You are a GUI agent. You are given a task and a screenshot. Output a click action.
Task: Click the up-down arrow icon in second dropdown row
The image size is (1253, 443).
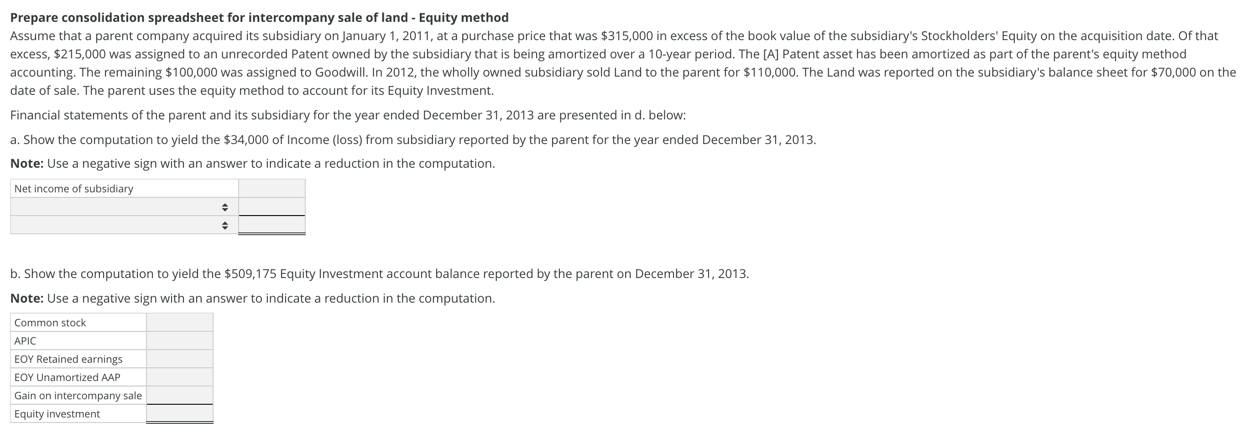click(x=224, y=226)
